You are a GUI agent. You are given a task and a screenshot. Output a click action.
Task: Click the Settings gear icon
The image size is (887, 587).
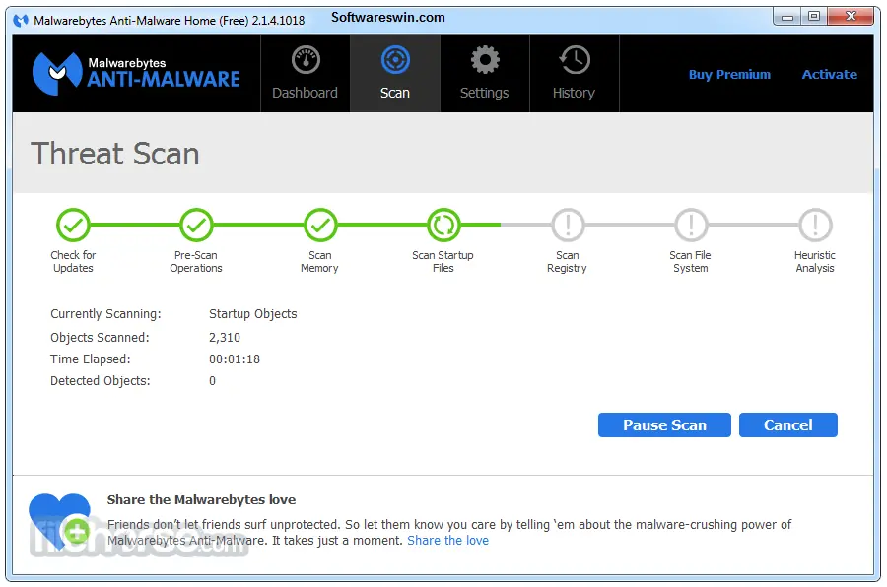pos(485,60)
